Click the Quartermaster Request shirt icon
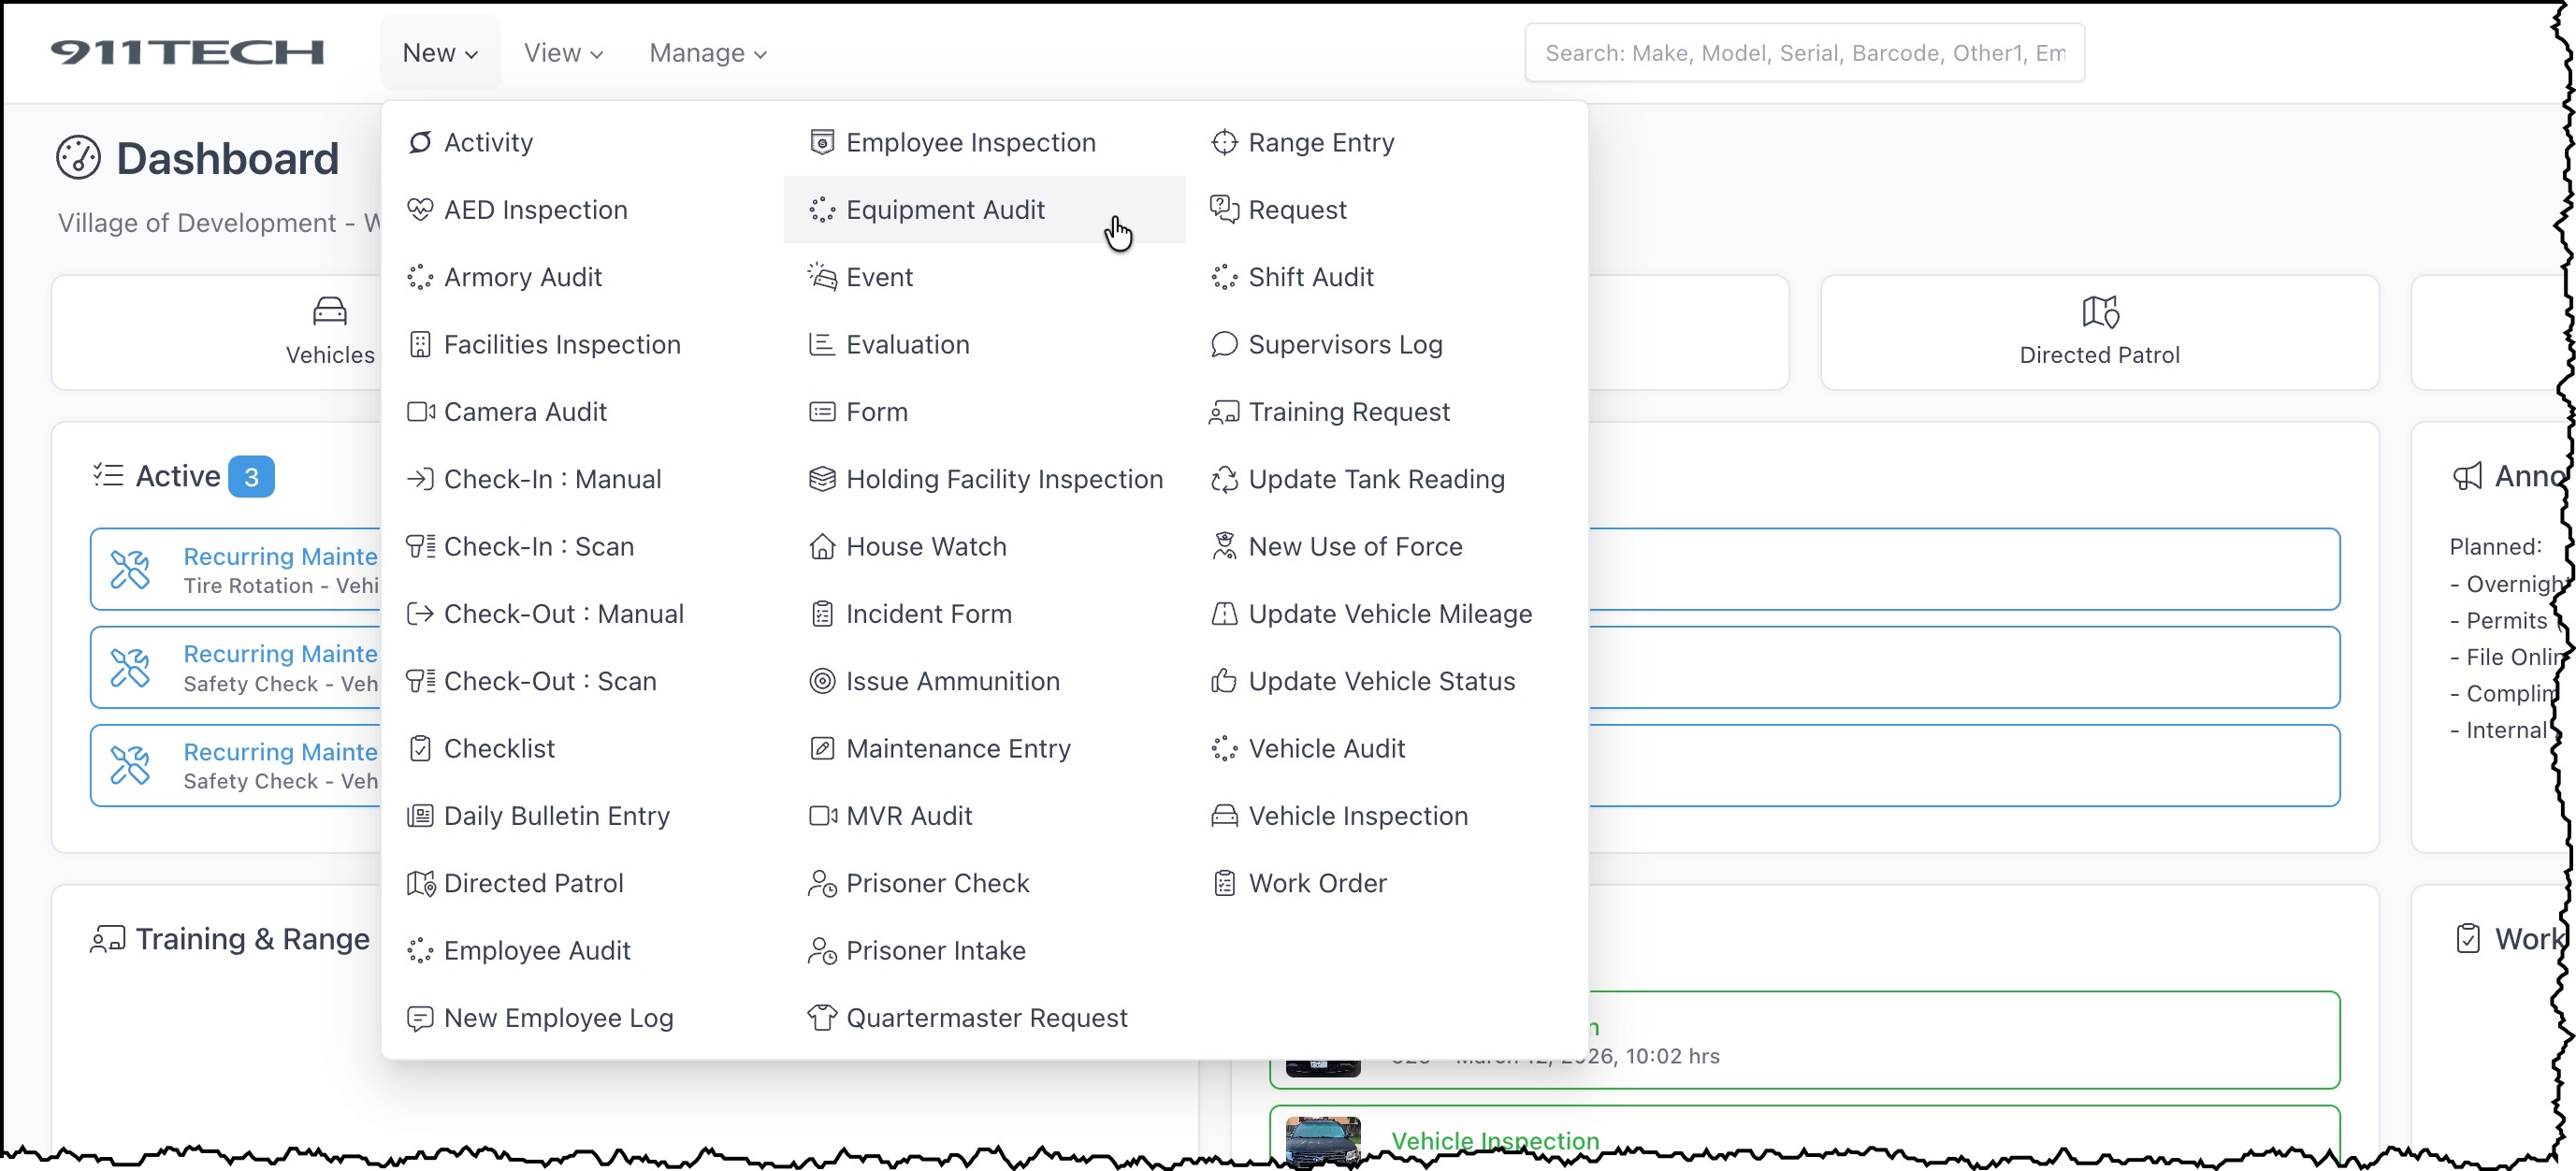This screenshot has height=1171, width=2576. pos(822,1018)
